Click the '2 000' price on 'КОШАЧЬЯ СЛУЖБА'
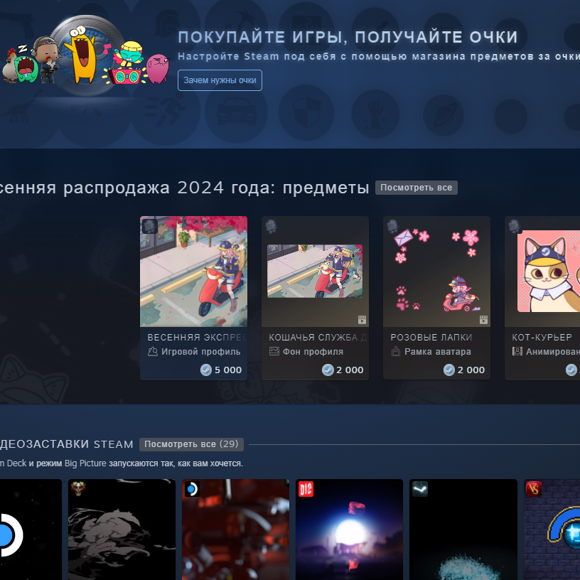 click(x=350, y=370)
